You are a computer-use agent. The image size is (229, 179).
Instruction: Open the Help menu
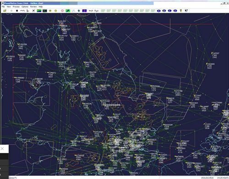pyautogui.click(x=40, y=7)
